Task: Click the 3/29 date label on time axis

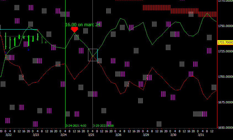Action: pyautogui.click(x=146, y=135)
